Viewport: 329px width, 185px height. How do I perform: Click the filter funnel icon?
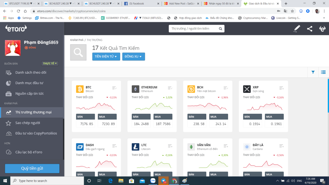coord(313,72)
